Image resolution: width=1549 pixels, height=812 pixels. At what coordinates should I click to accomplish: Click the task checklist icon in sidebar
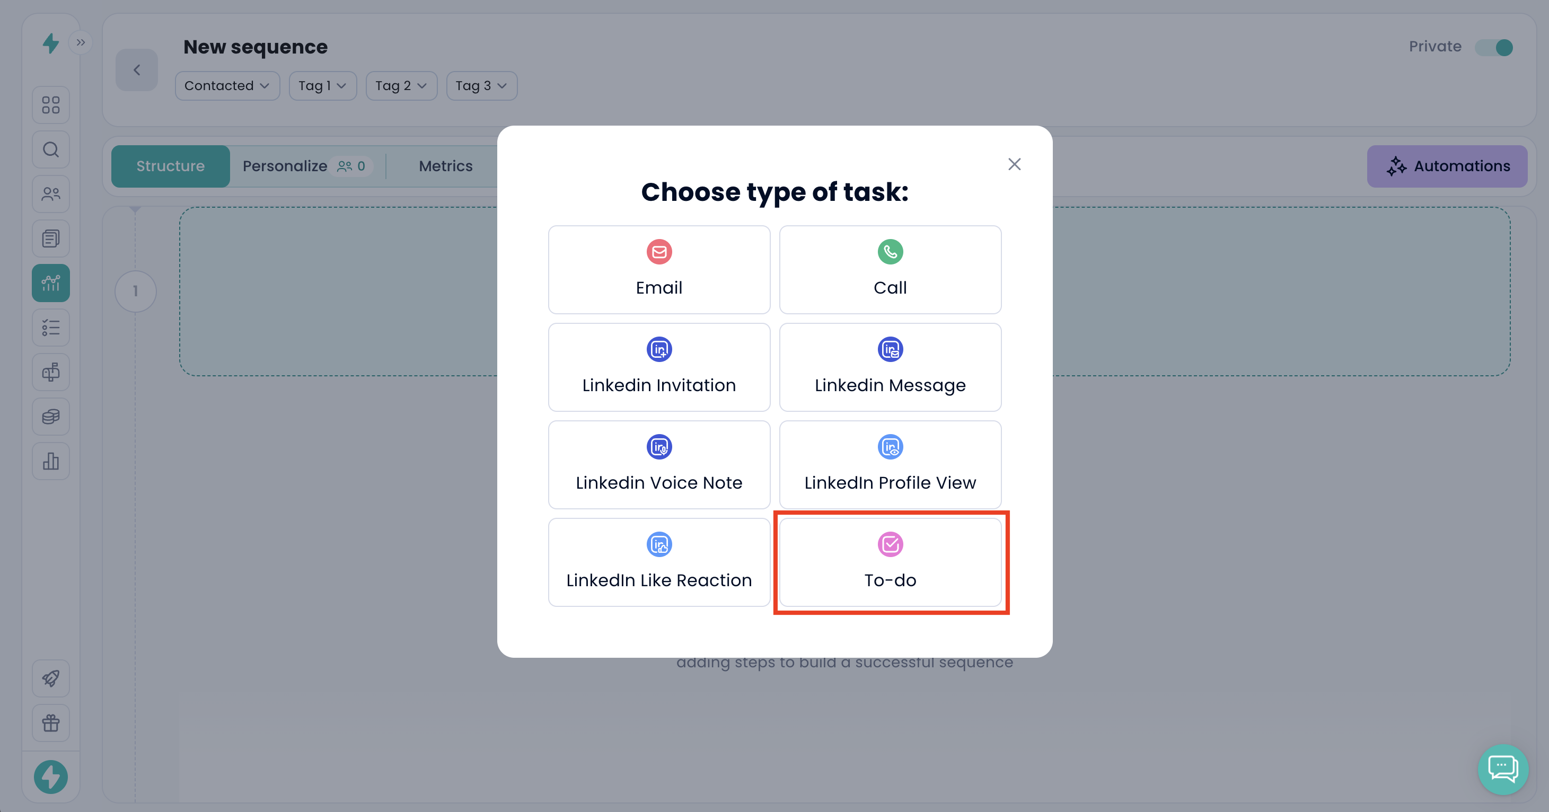coord(50,328)
